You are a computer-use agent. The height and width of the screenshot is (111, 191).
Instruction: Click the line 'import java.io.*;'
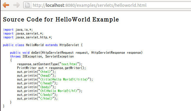click(x=18, y=30)
